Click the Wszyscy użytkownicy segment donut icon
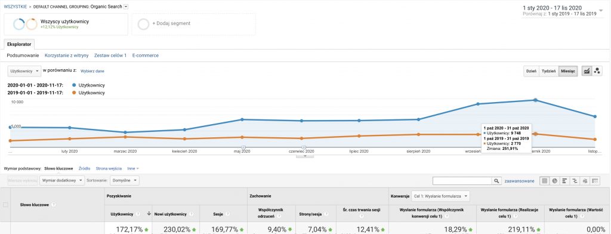The image size is (611, 234). tap(25, 24)
